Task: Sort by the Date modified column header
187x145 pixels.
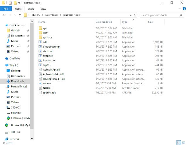Action: click(x=104, y=22)
